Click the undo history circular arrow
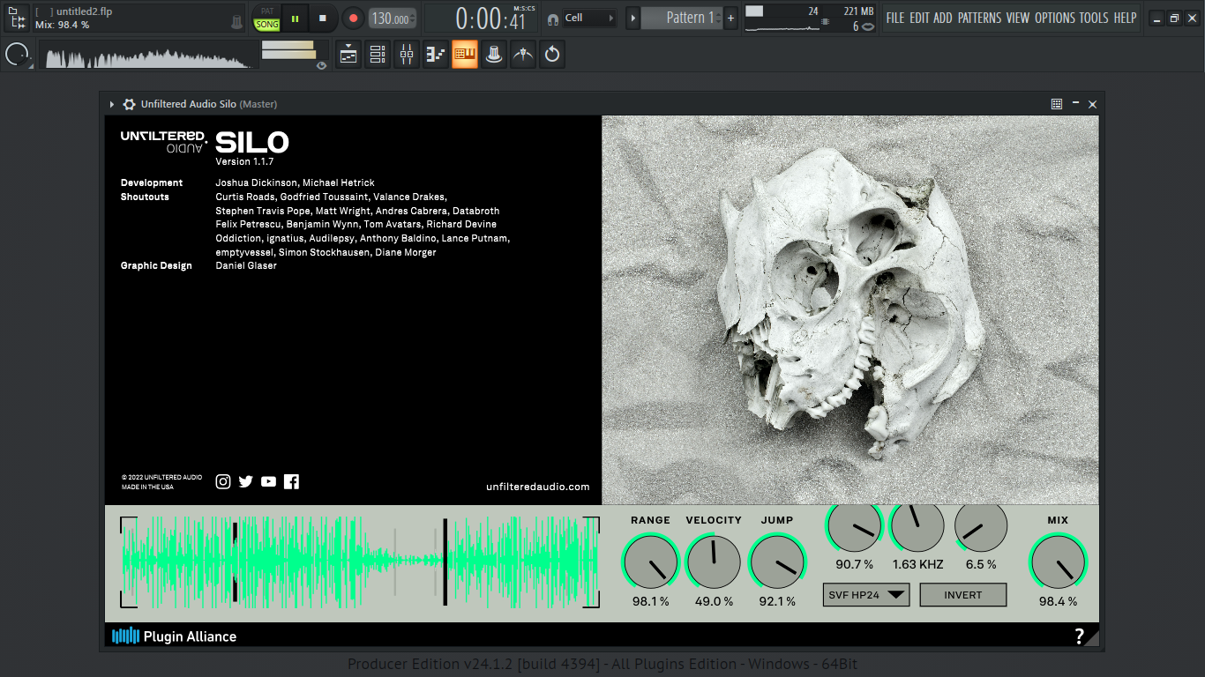 552,55
